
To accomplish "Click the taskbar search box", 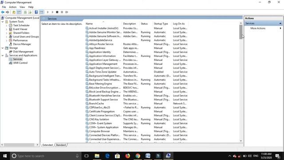I will [45, 156].
